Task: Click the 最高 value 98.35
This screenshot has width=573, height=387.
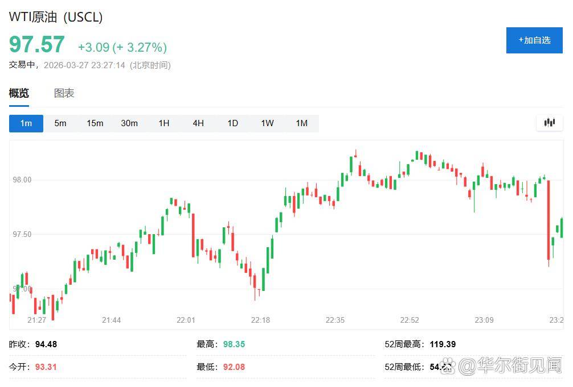Action: click(234, 344)
